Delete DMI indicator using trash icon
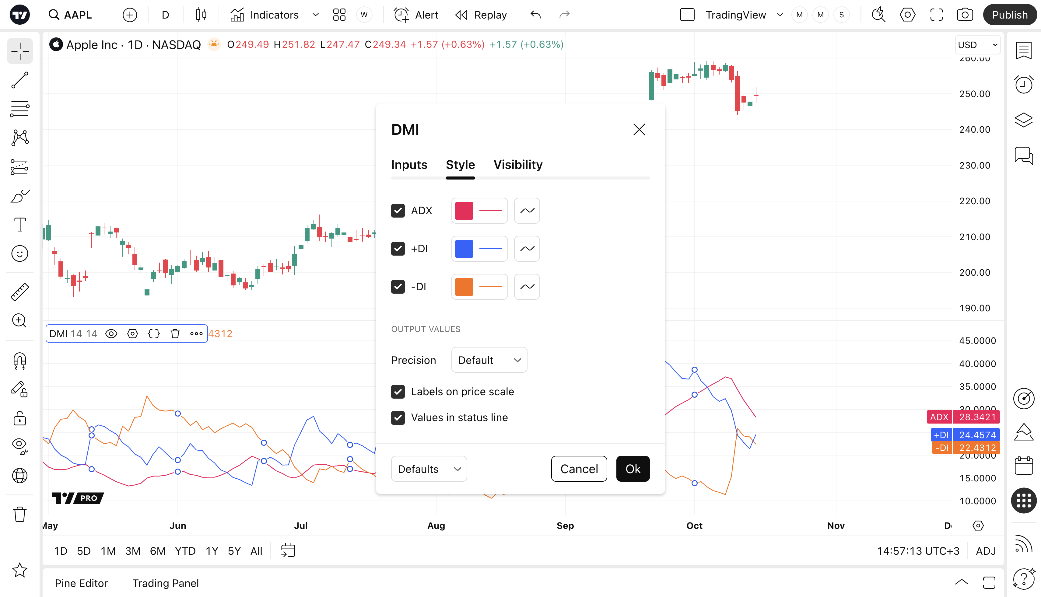The width and height of the screenshot is (1041, 597). pos(175,334)
